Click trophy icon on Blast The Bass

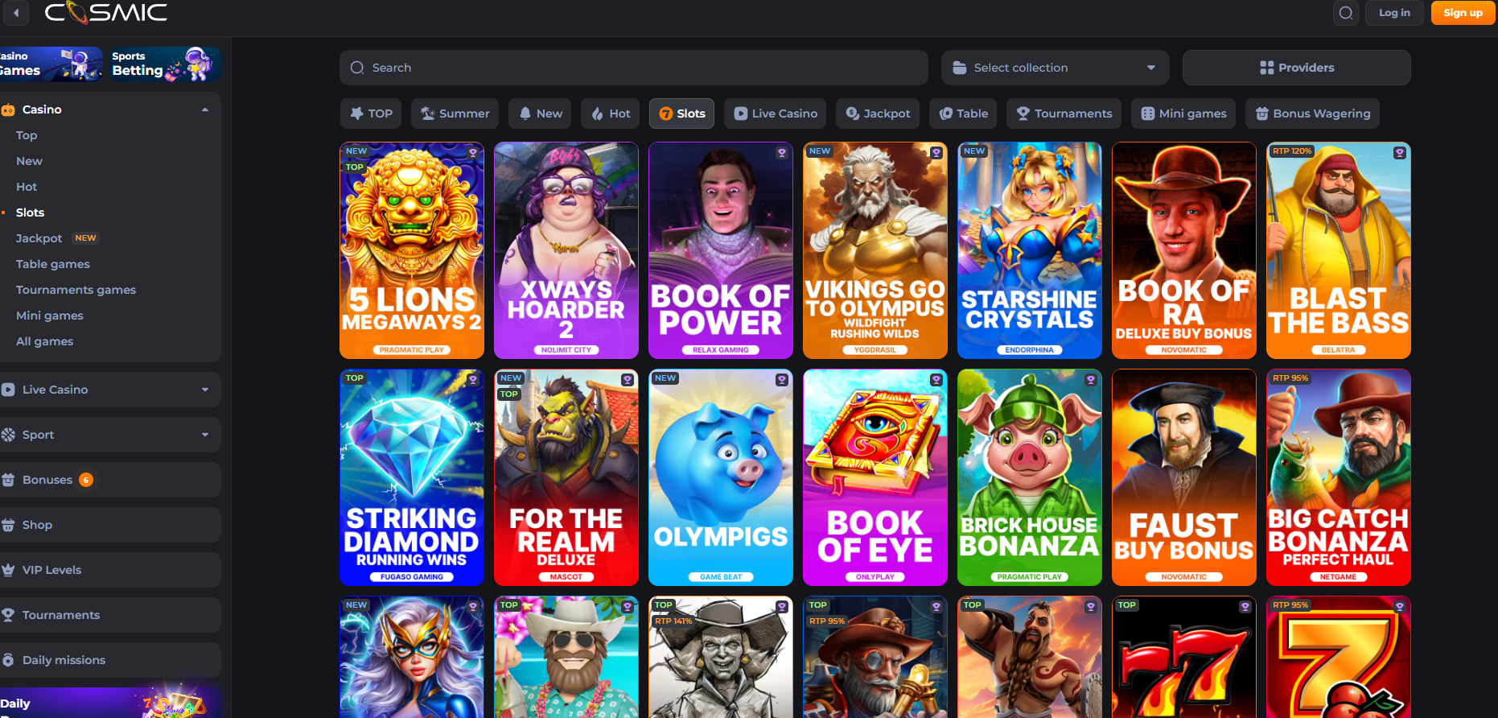click(1400, 152)
